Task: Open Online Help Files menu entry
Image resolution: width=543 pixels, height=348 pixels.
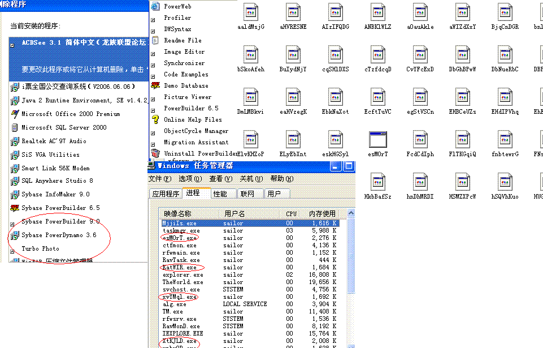Action: (x=193, y=120)
